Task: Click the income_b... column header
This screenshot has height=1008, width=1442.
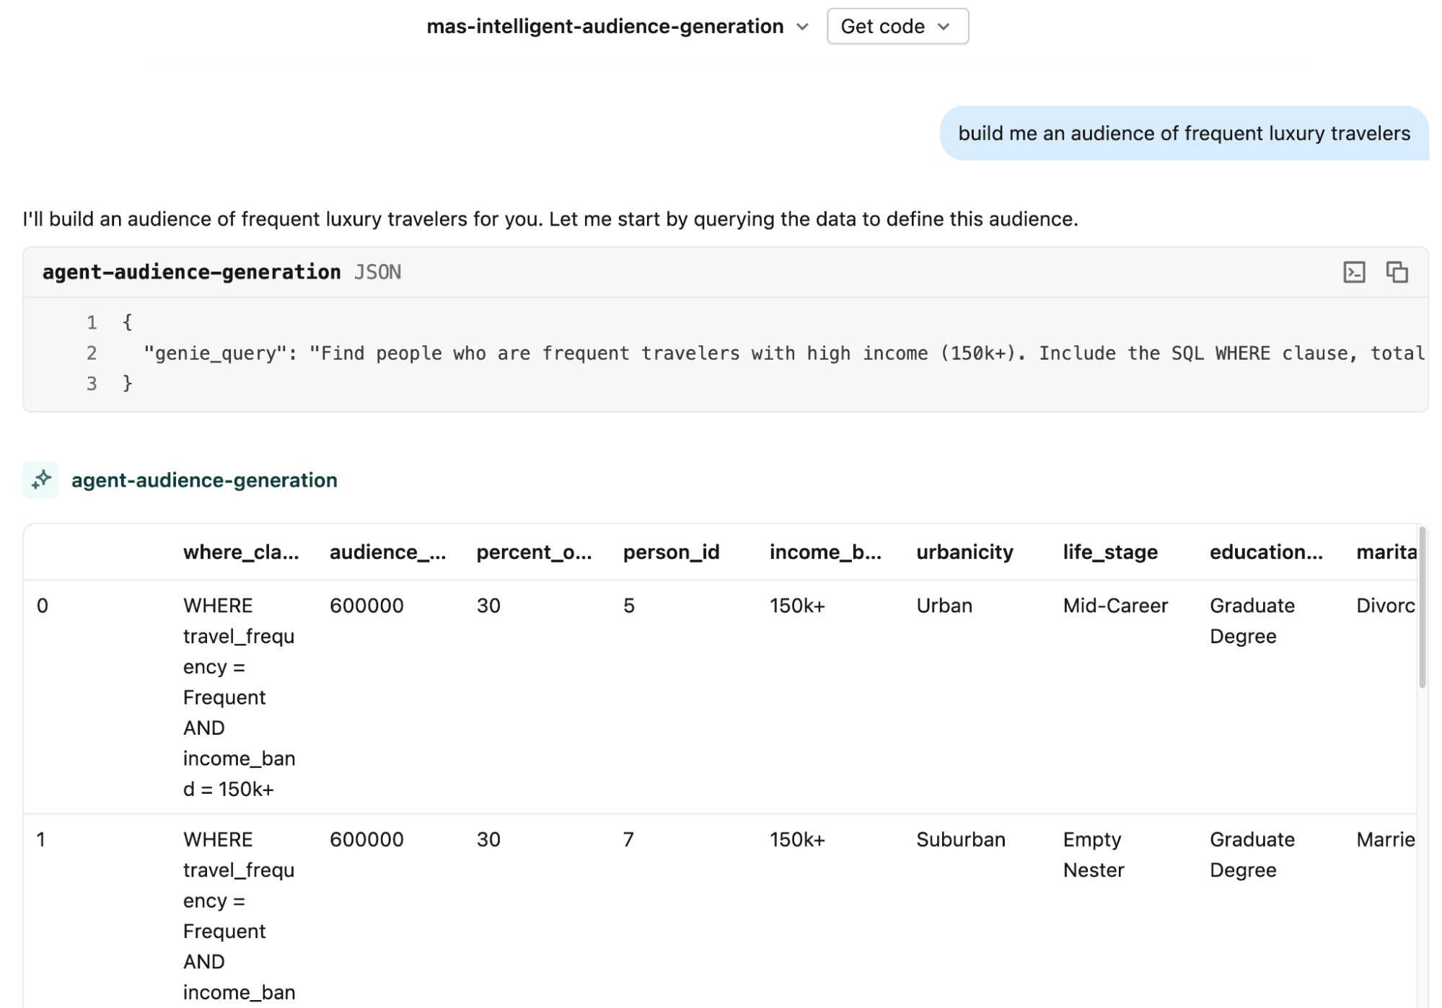Action: coord(825,552)
